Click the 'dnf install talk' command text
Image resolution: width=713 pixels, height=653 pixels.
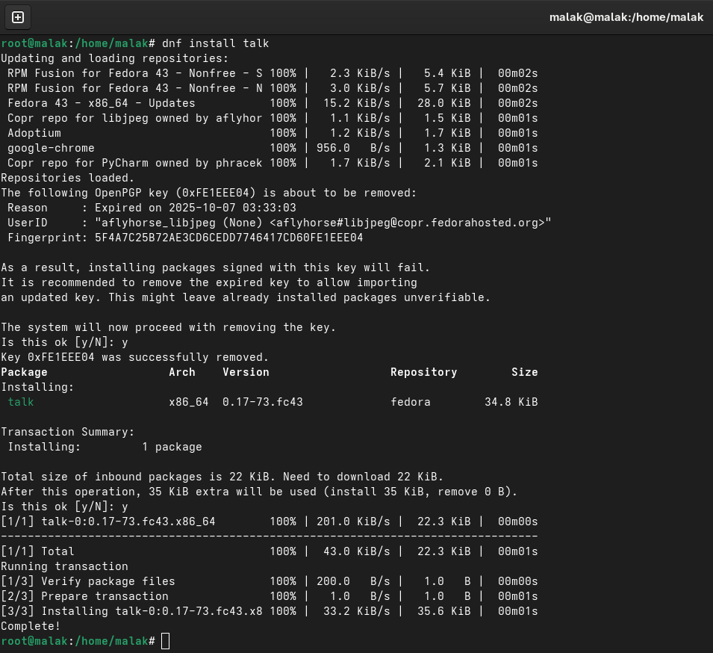pyautogui.click(x=215, y=43)
